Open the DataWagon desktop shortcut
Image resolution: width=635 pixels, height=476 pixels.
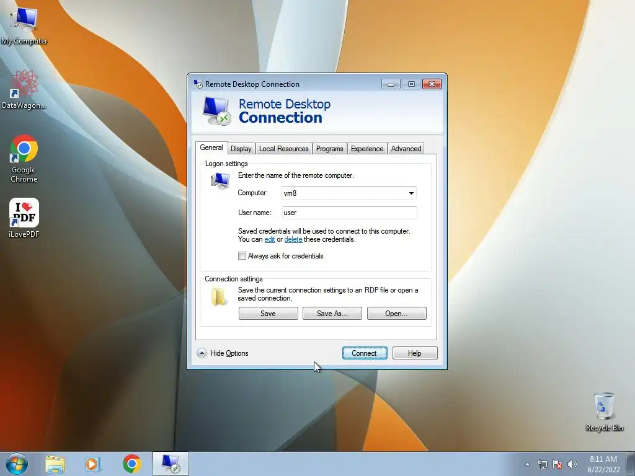tap(24, 90)
